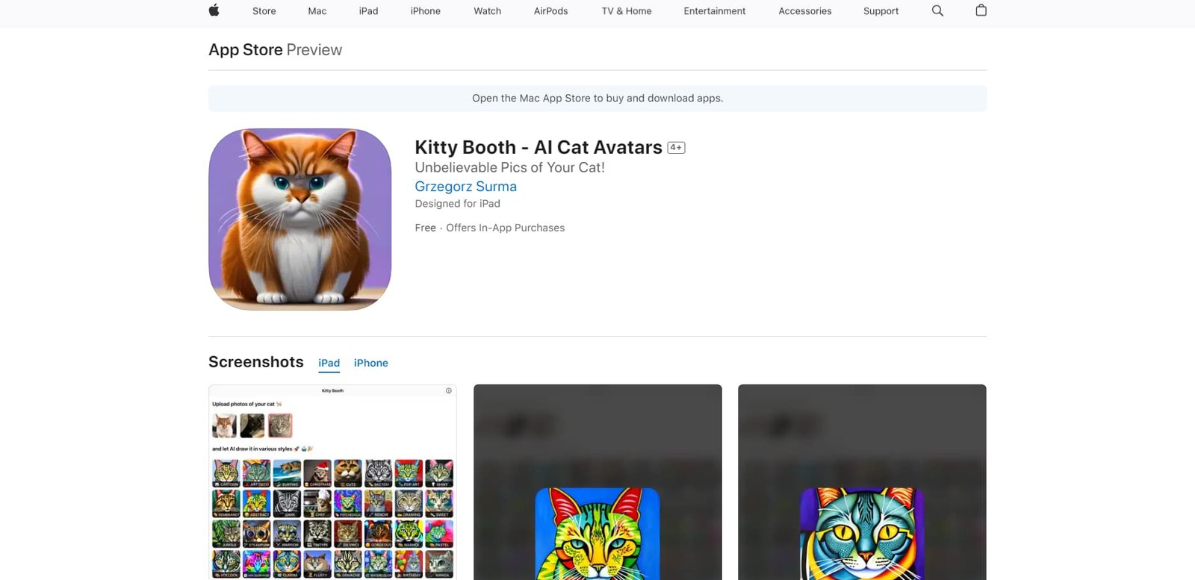Click the App Store heading link

[x=246, y=50]
